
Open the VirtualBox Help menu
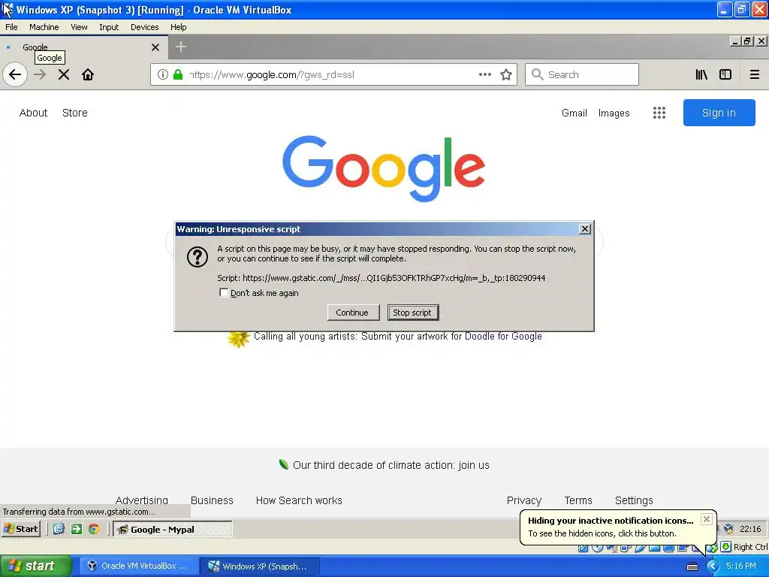(x=179, y=27)
